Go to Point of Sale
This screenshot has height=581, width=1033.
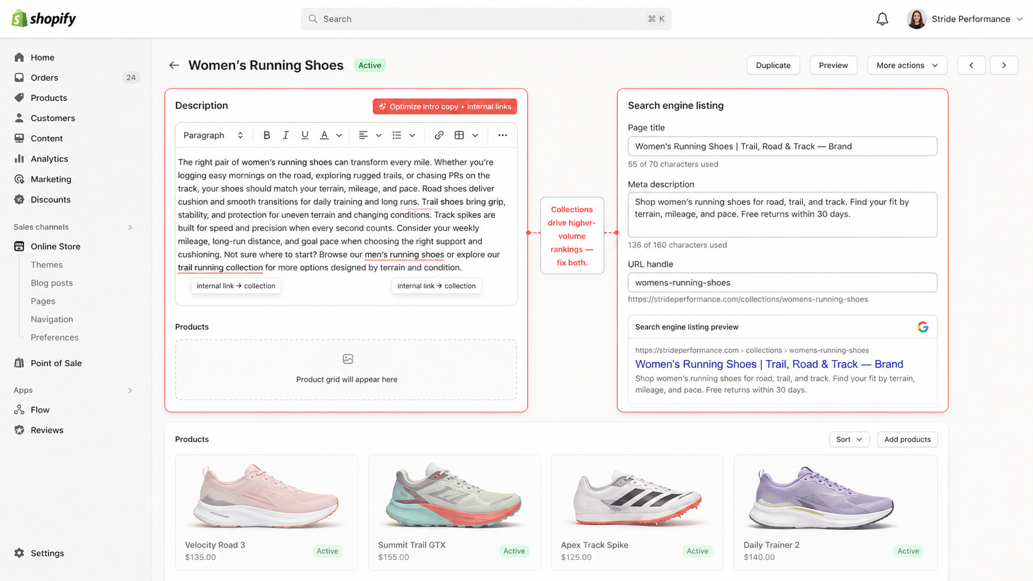(x=56, y=363)
